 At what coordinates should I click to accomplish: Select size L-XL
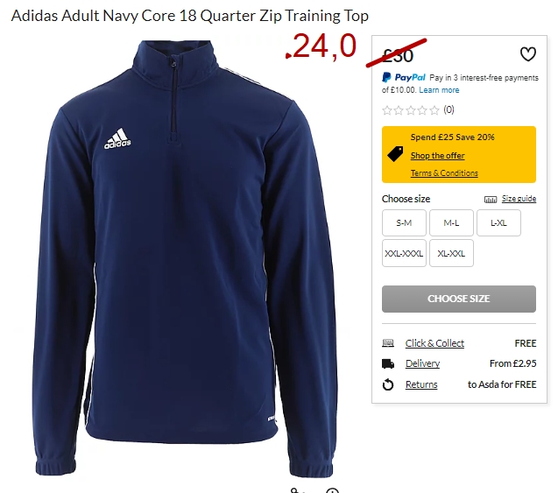498,223
